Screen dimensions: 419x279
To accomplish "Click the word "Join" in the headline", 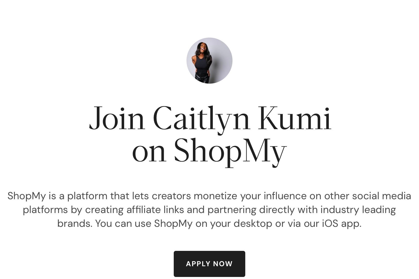I will 117,118.
